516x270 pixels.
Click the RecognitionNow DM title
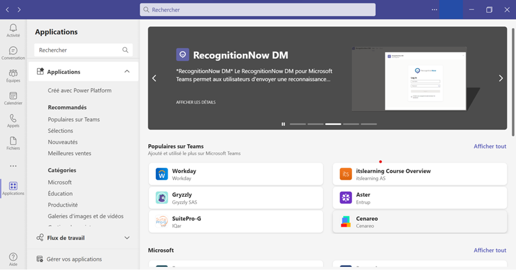[241, 55]
